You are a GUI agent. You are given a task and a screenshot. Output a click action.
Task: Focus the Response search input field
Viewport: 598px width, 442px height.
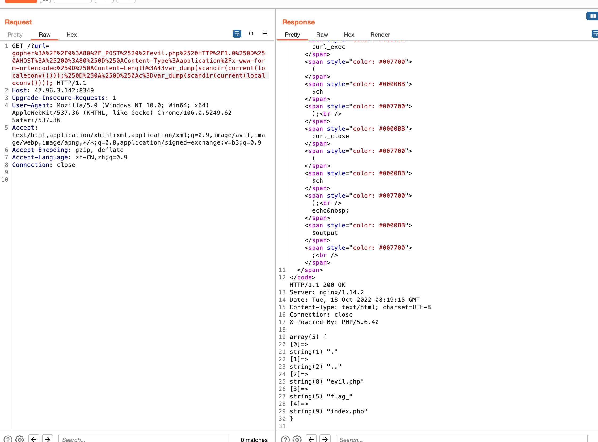coord(462,439)
